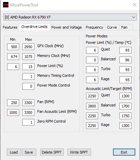
Task: Edit Turbo acoustic target field showing 1750
Action: [x=125, y=116]
